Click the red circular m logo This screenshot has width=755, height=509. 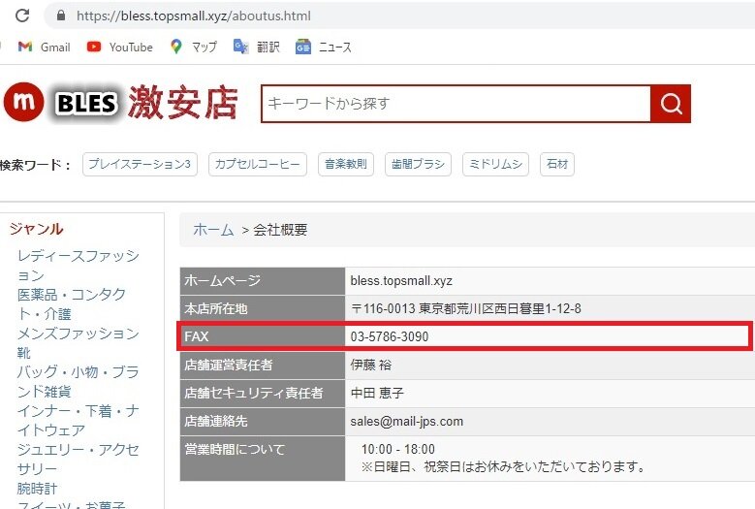(x=23, y=102)
